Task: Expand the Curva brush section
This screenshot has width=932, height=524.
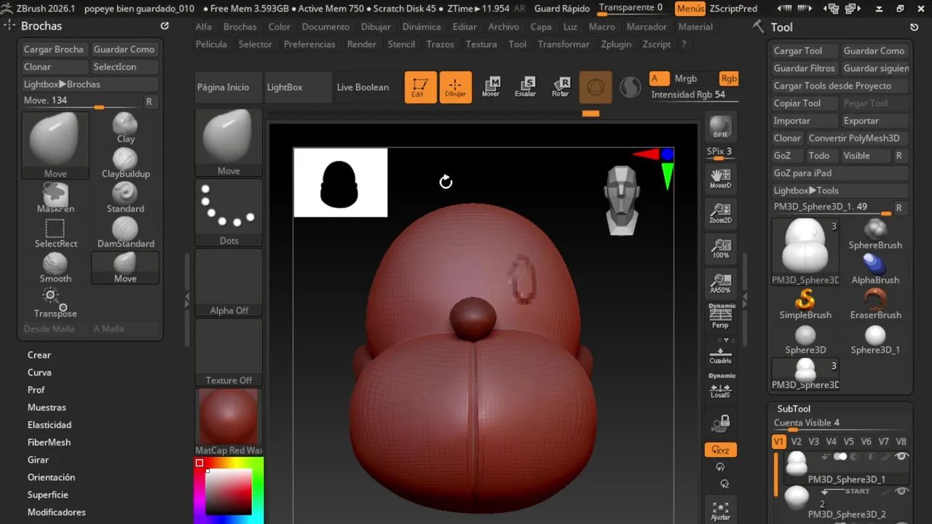Action: click(39, 373)
